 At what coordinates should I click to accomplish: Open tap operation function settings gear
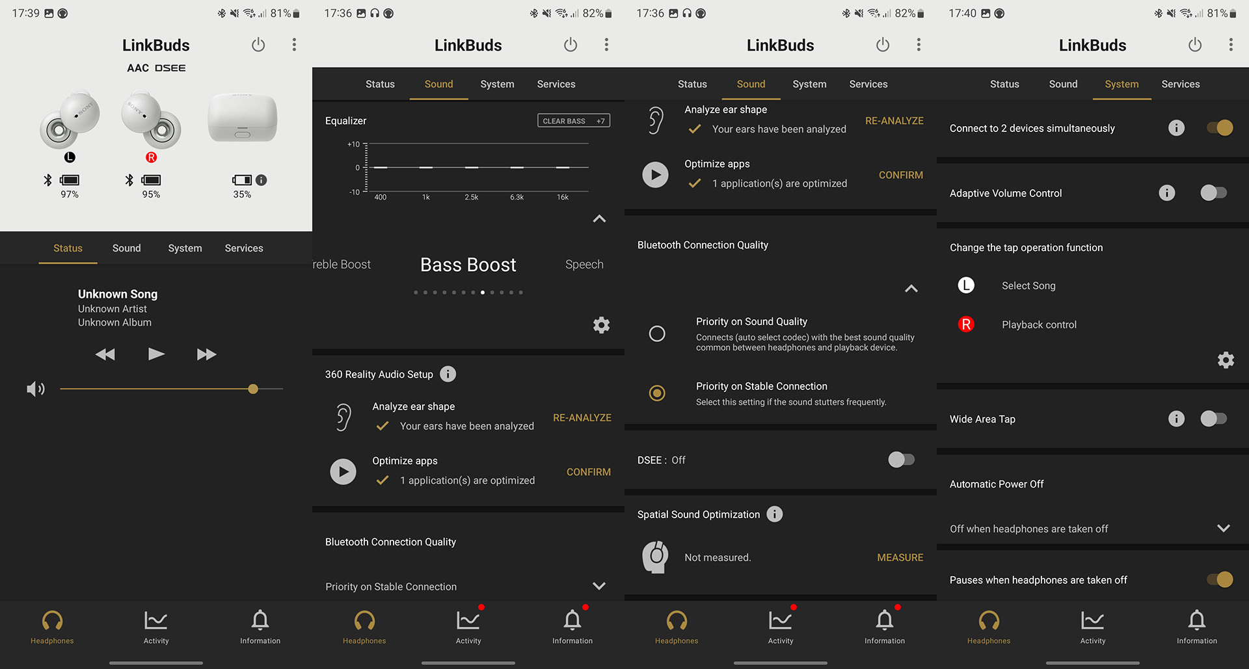pos(1226,360)
